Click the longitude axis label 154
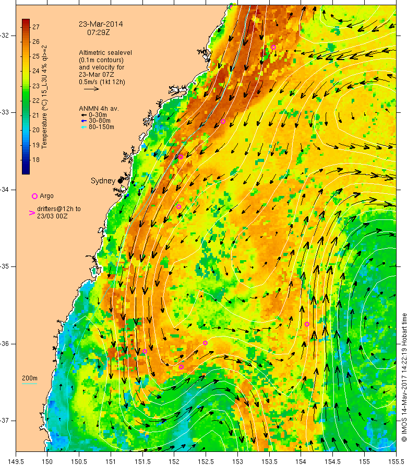This screenshot has height=465, width=407. (x=301, y=461)
